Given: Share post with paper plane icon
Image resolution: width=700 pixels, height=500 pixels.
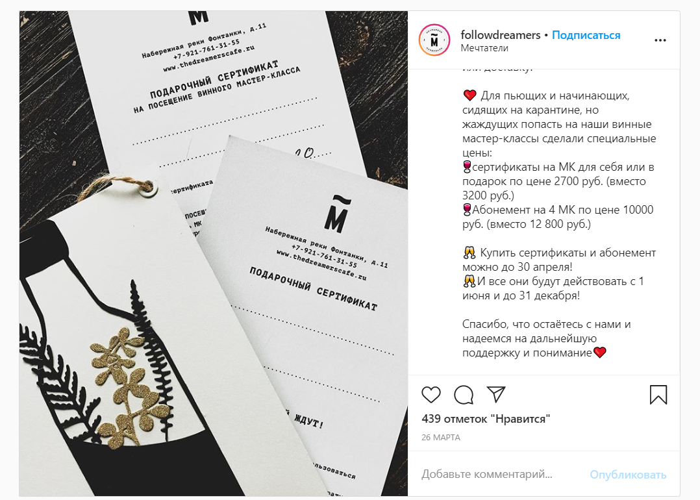Looking at the screenshot, I should 496,394.
